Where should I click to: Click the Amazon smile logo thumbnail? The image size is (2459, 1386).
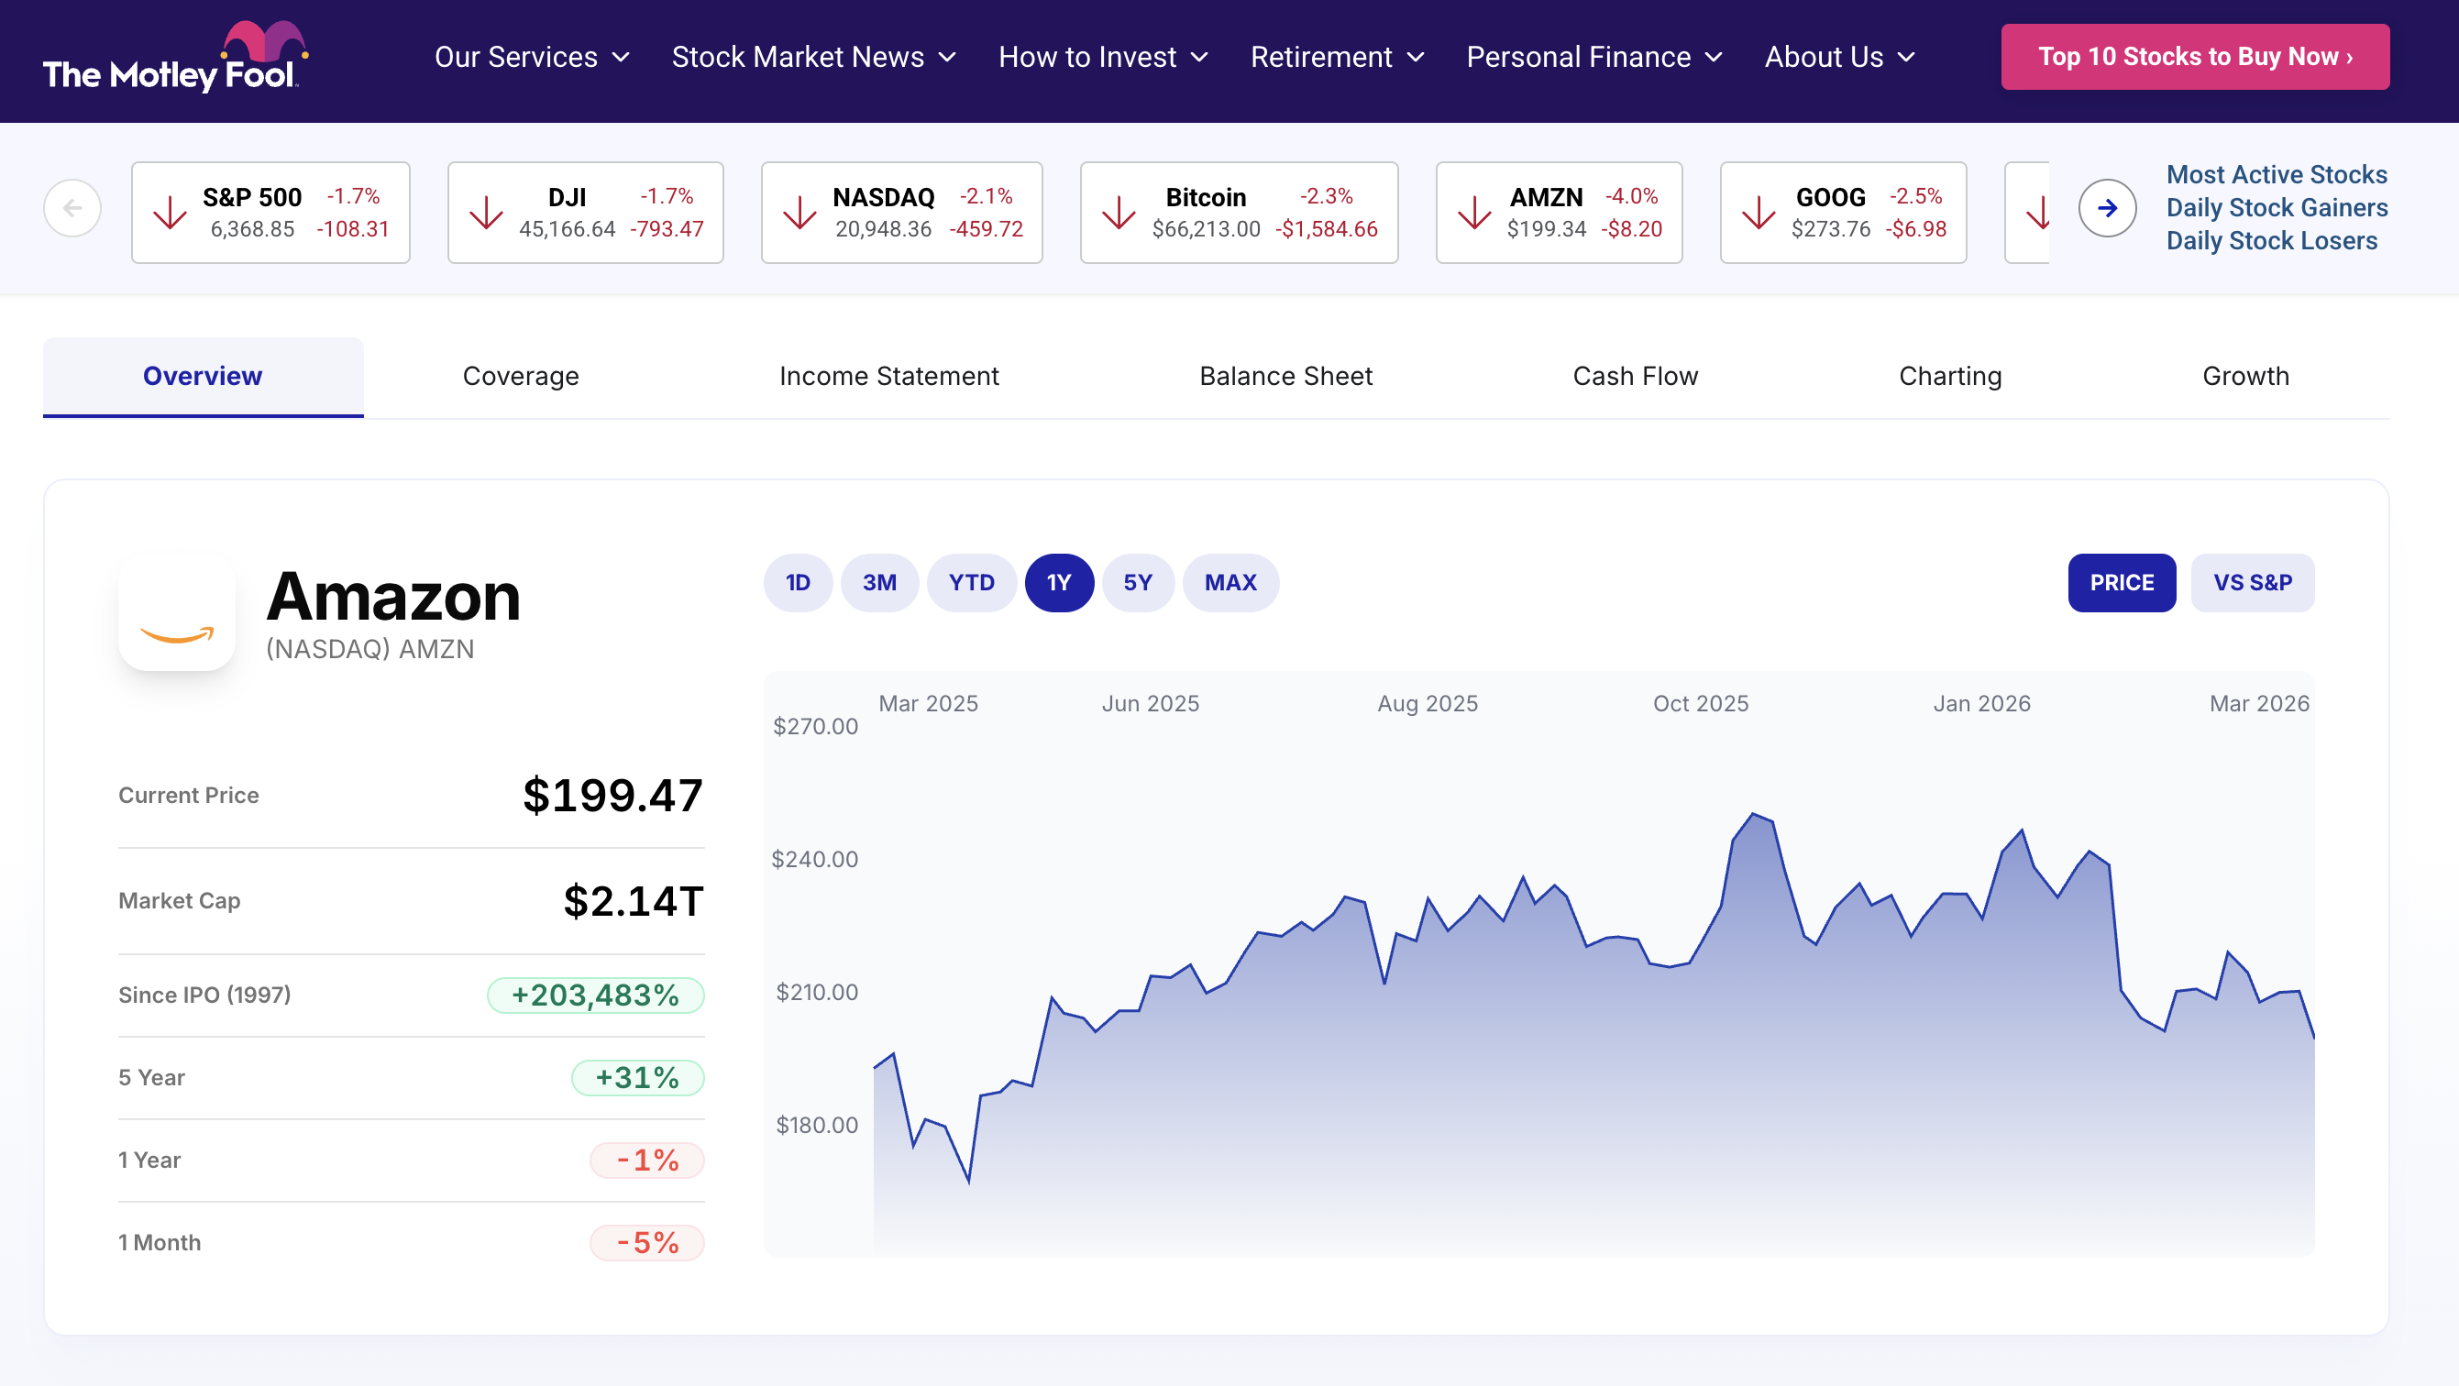pyautogui.click(x=177, y=614)
